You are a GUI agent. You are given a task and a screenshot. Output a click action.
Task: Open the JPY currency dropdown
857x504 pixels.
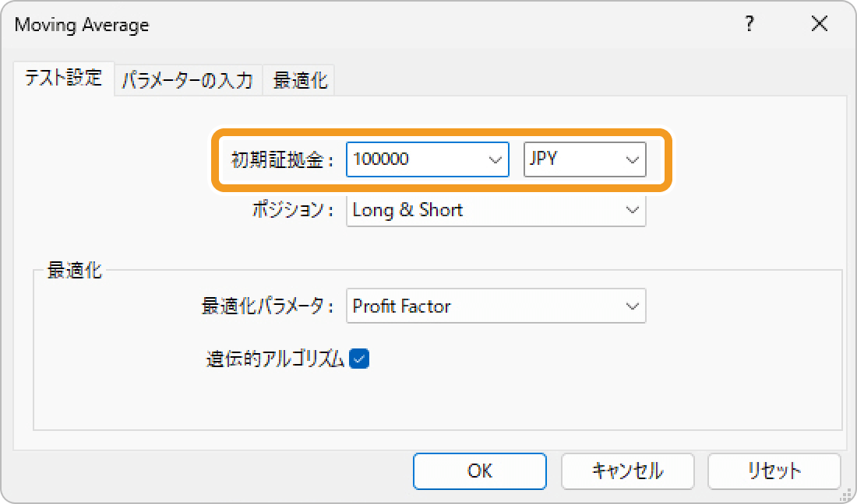tap(585, 159)
